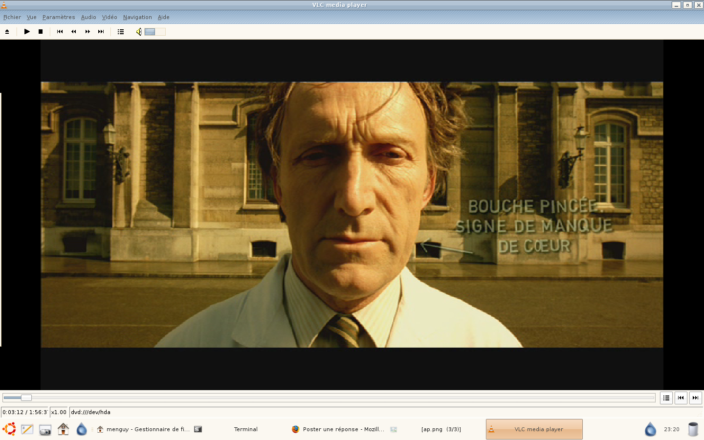Launch the text editor panel icon

click(x=27, y=429)
